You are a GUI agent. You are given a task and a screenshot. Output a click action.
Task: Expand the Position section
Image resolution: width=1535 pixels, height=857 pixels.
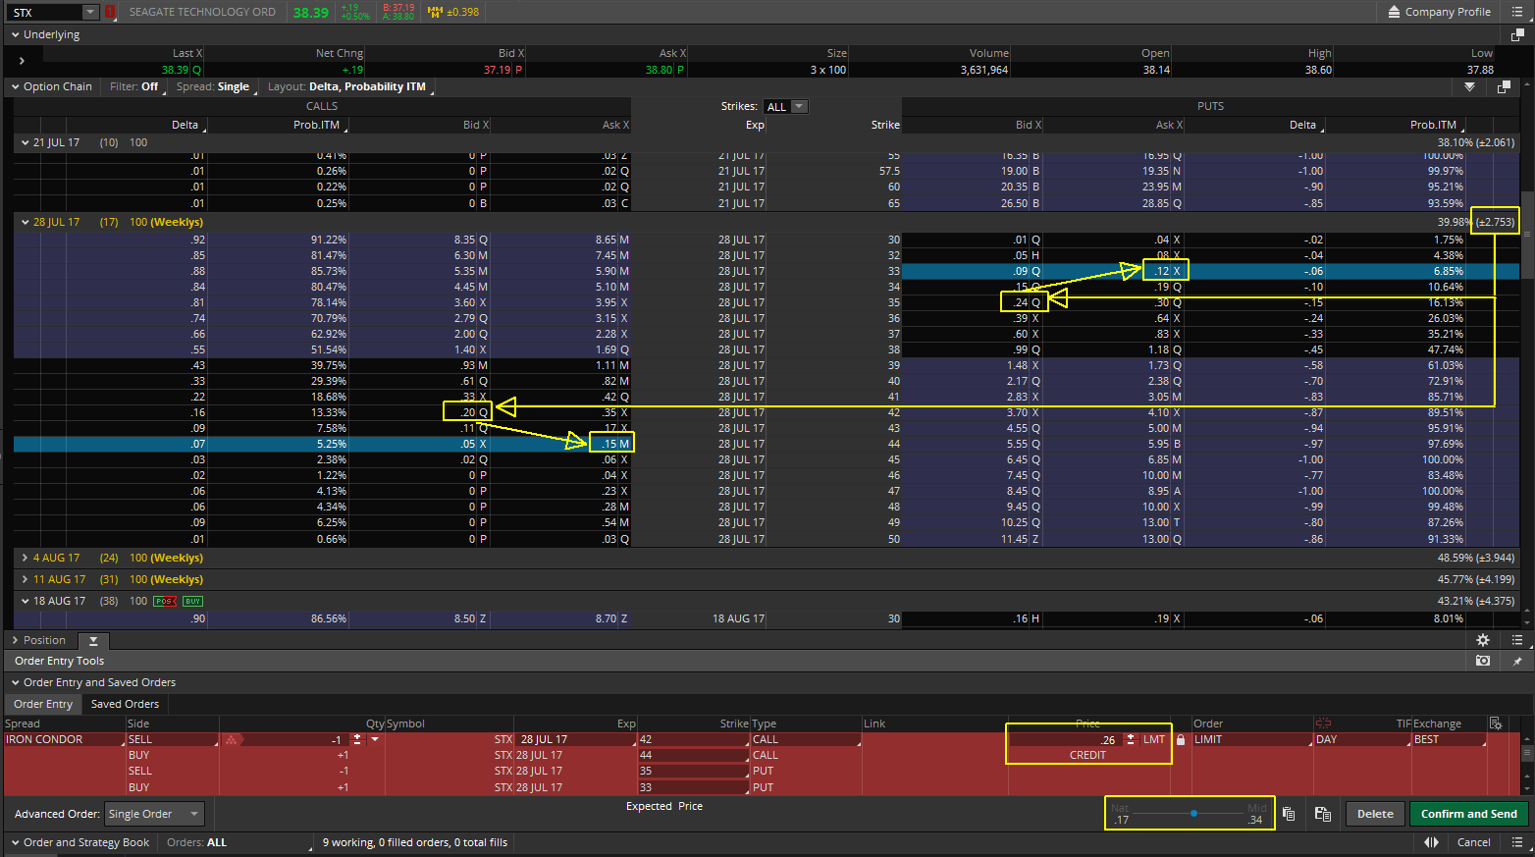pos(16,640)
